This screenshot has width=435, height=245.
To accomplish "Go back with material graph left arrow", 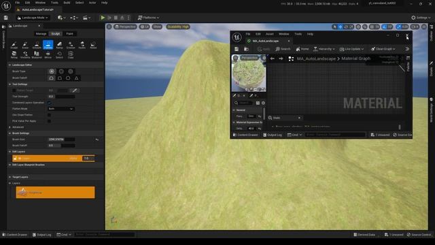I will click(x=273, y=59).
